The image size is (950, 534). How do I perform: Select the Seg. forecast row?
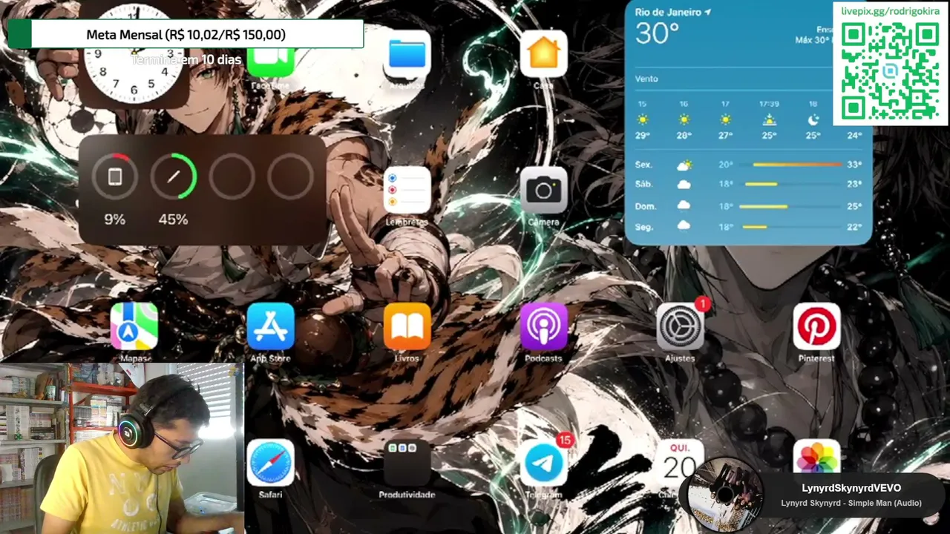tap(748, 227)
